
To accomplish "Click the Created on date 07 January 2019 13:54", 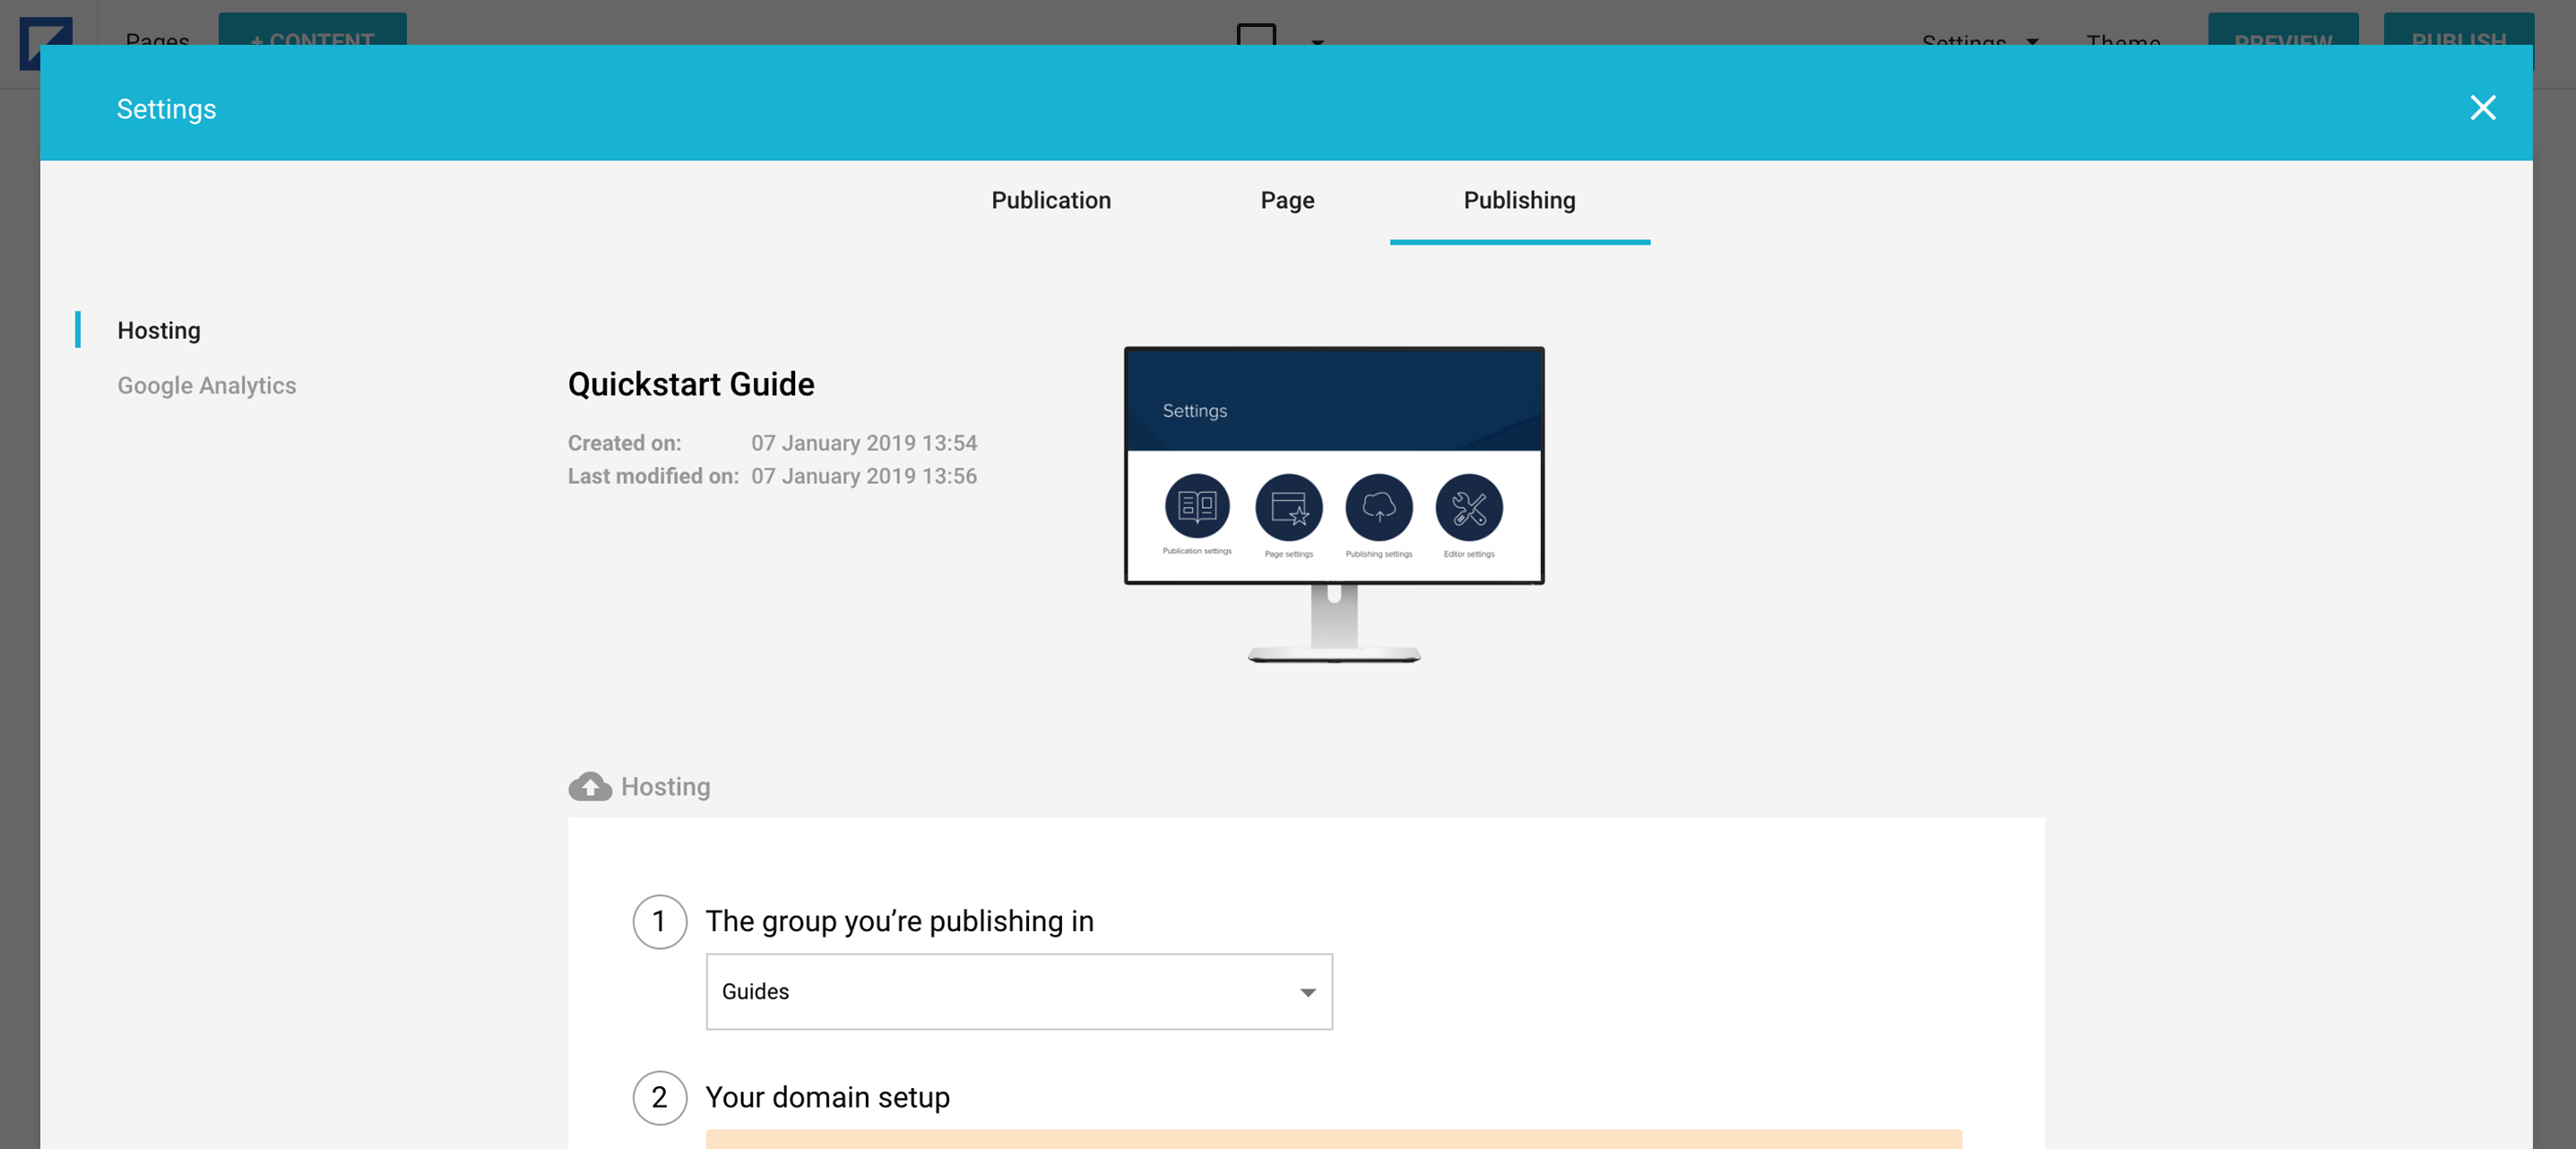I will [x=864, y=443].
